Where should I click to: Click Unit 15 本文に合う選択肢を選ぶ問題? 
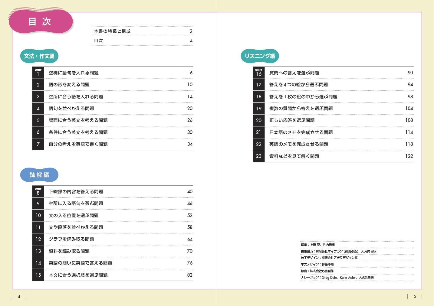point(113,275)
